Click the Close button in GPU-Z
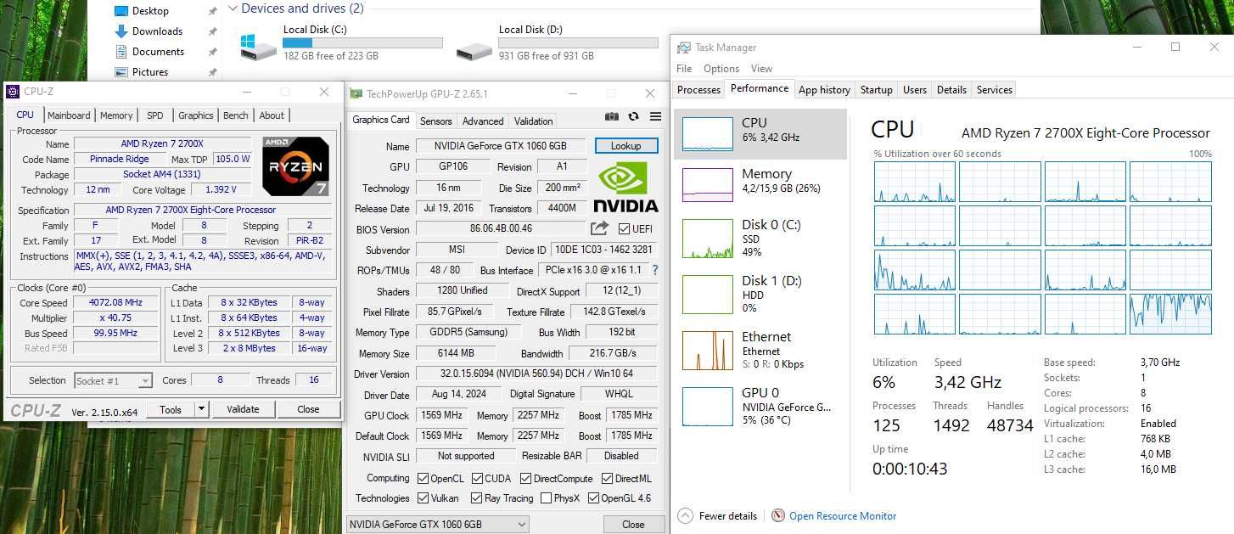This screenshot has width=1234, height=534. 633,524
